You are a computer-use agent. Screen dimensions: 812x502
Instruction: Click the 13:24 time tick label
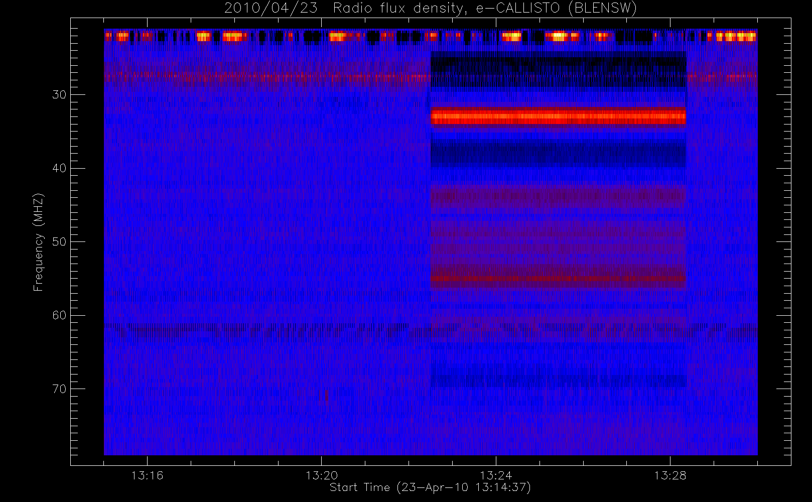pos(496,475)
